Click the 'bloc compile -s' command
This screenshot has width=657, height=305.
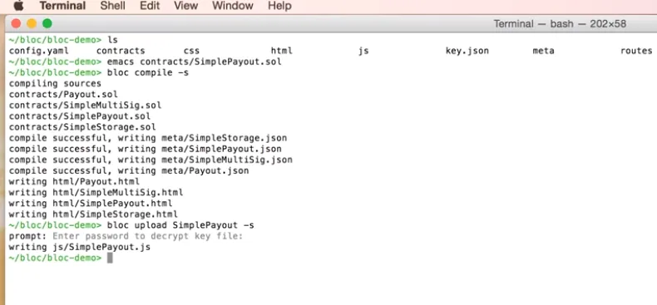point(148,73)
